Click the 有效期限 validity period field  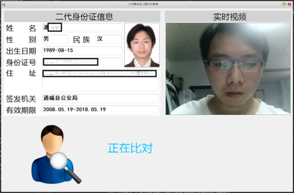[100, 110]
